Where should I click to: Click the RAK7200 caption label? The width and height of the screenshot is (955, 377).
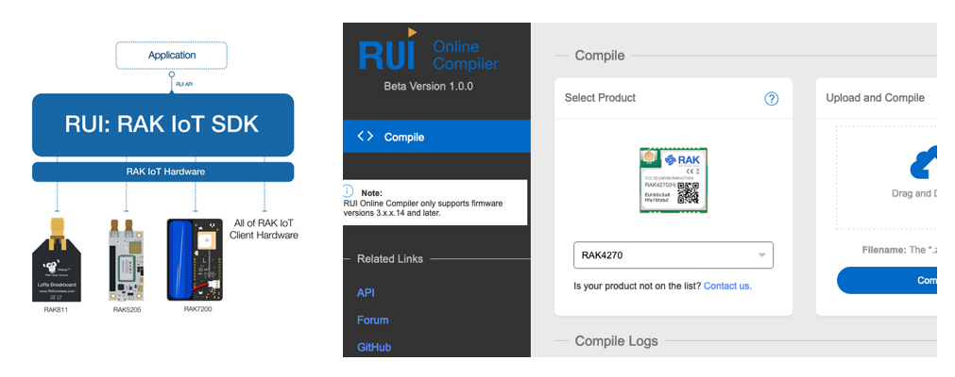point(198,309)
